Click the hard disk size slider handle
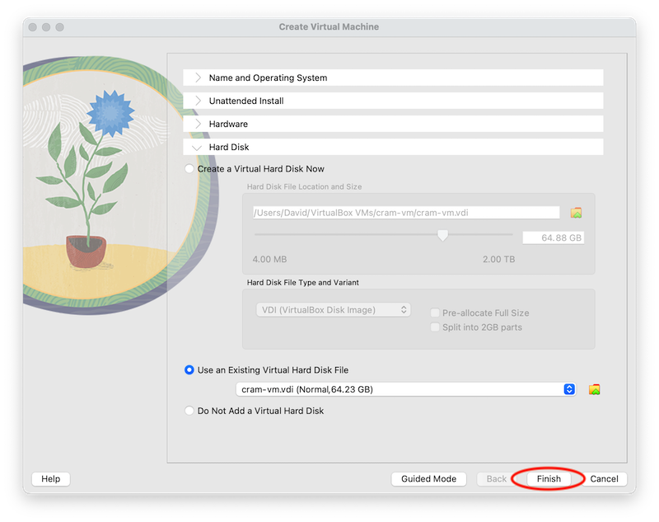 442,237
